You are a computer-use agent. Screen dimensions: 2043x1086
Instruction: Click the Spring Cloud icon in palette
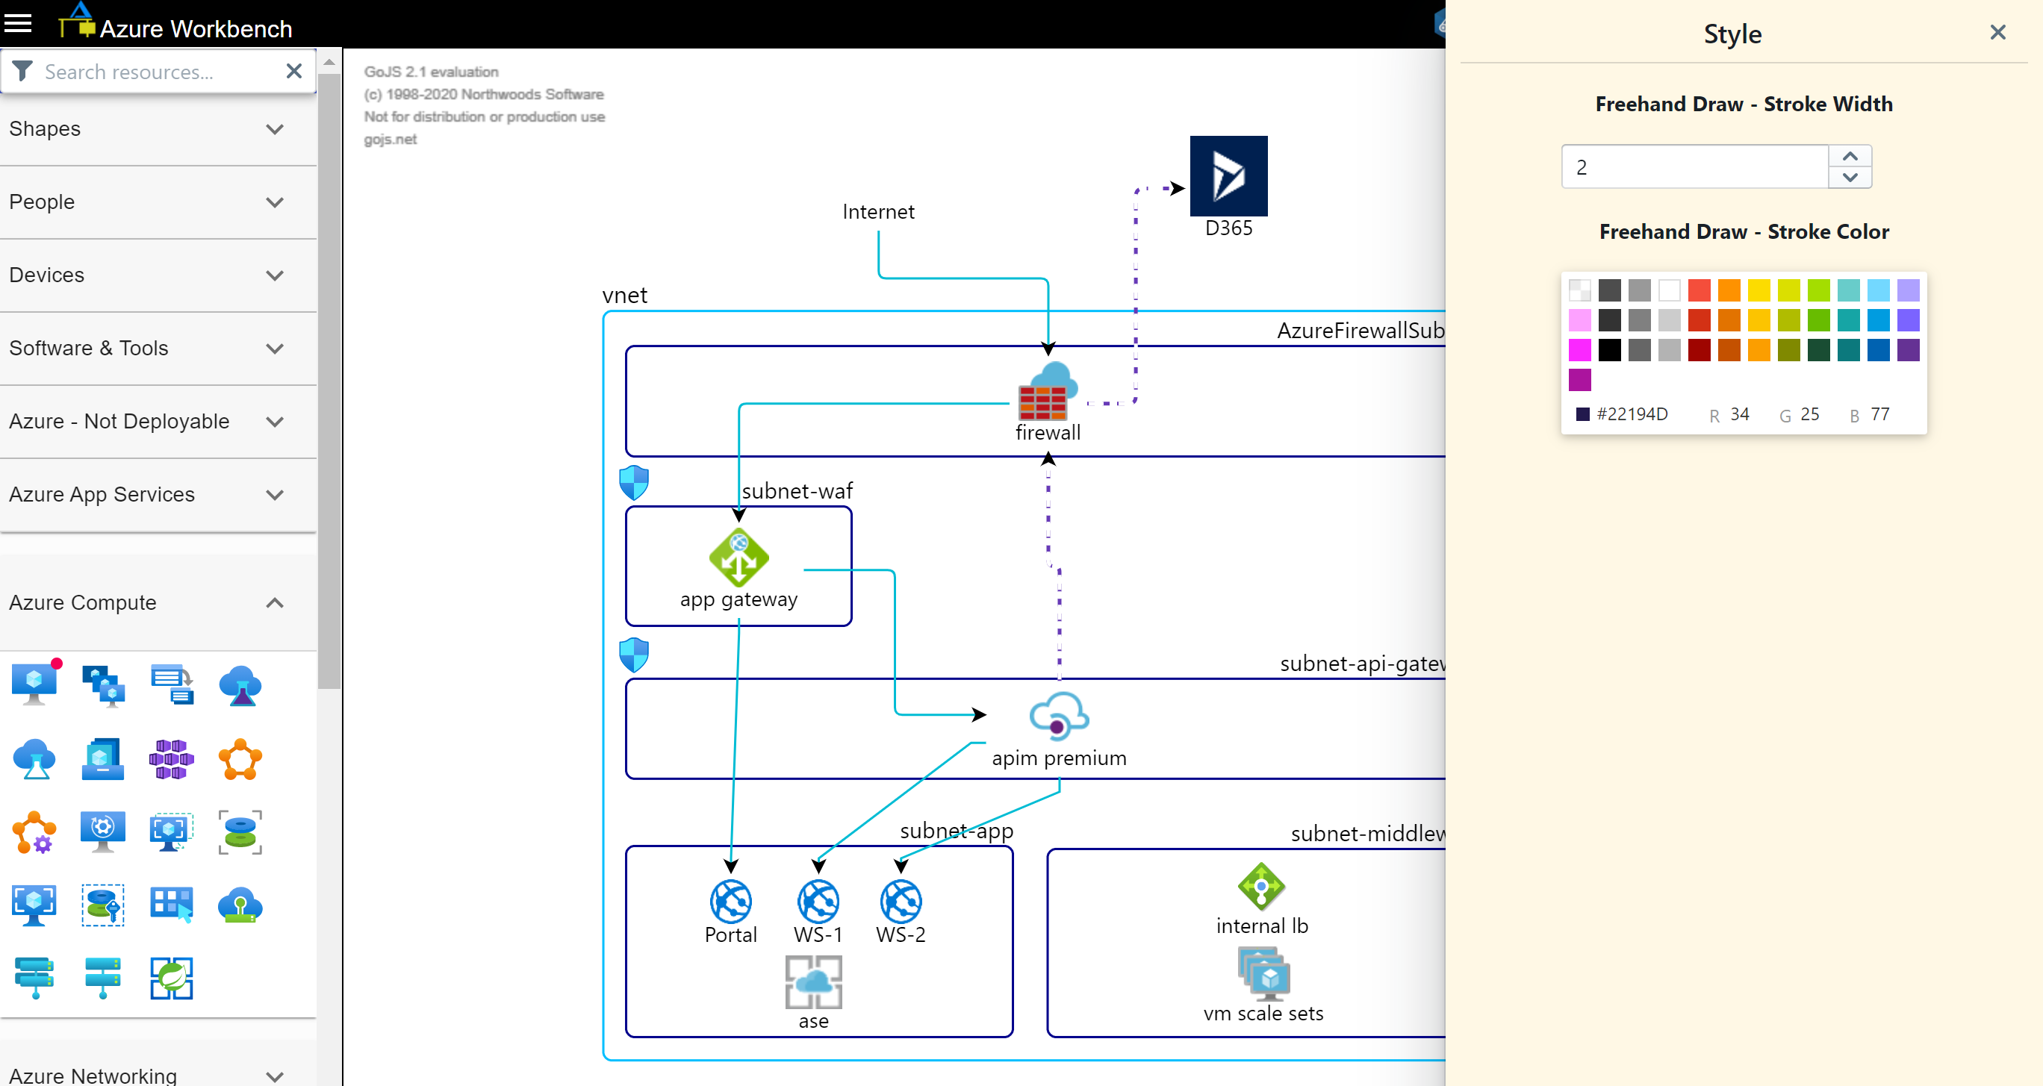[x=171, y=979]
